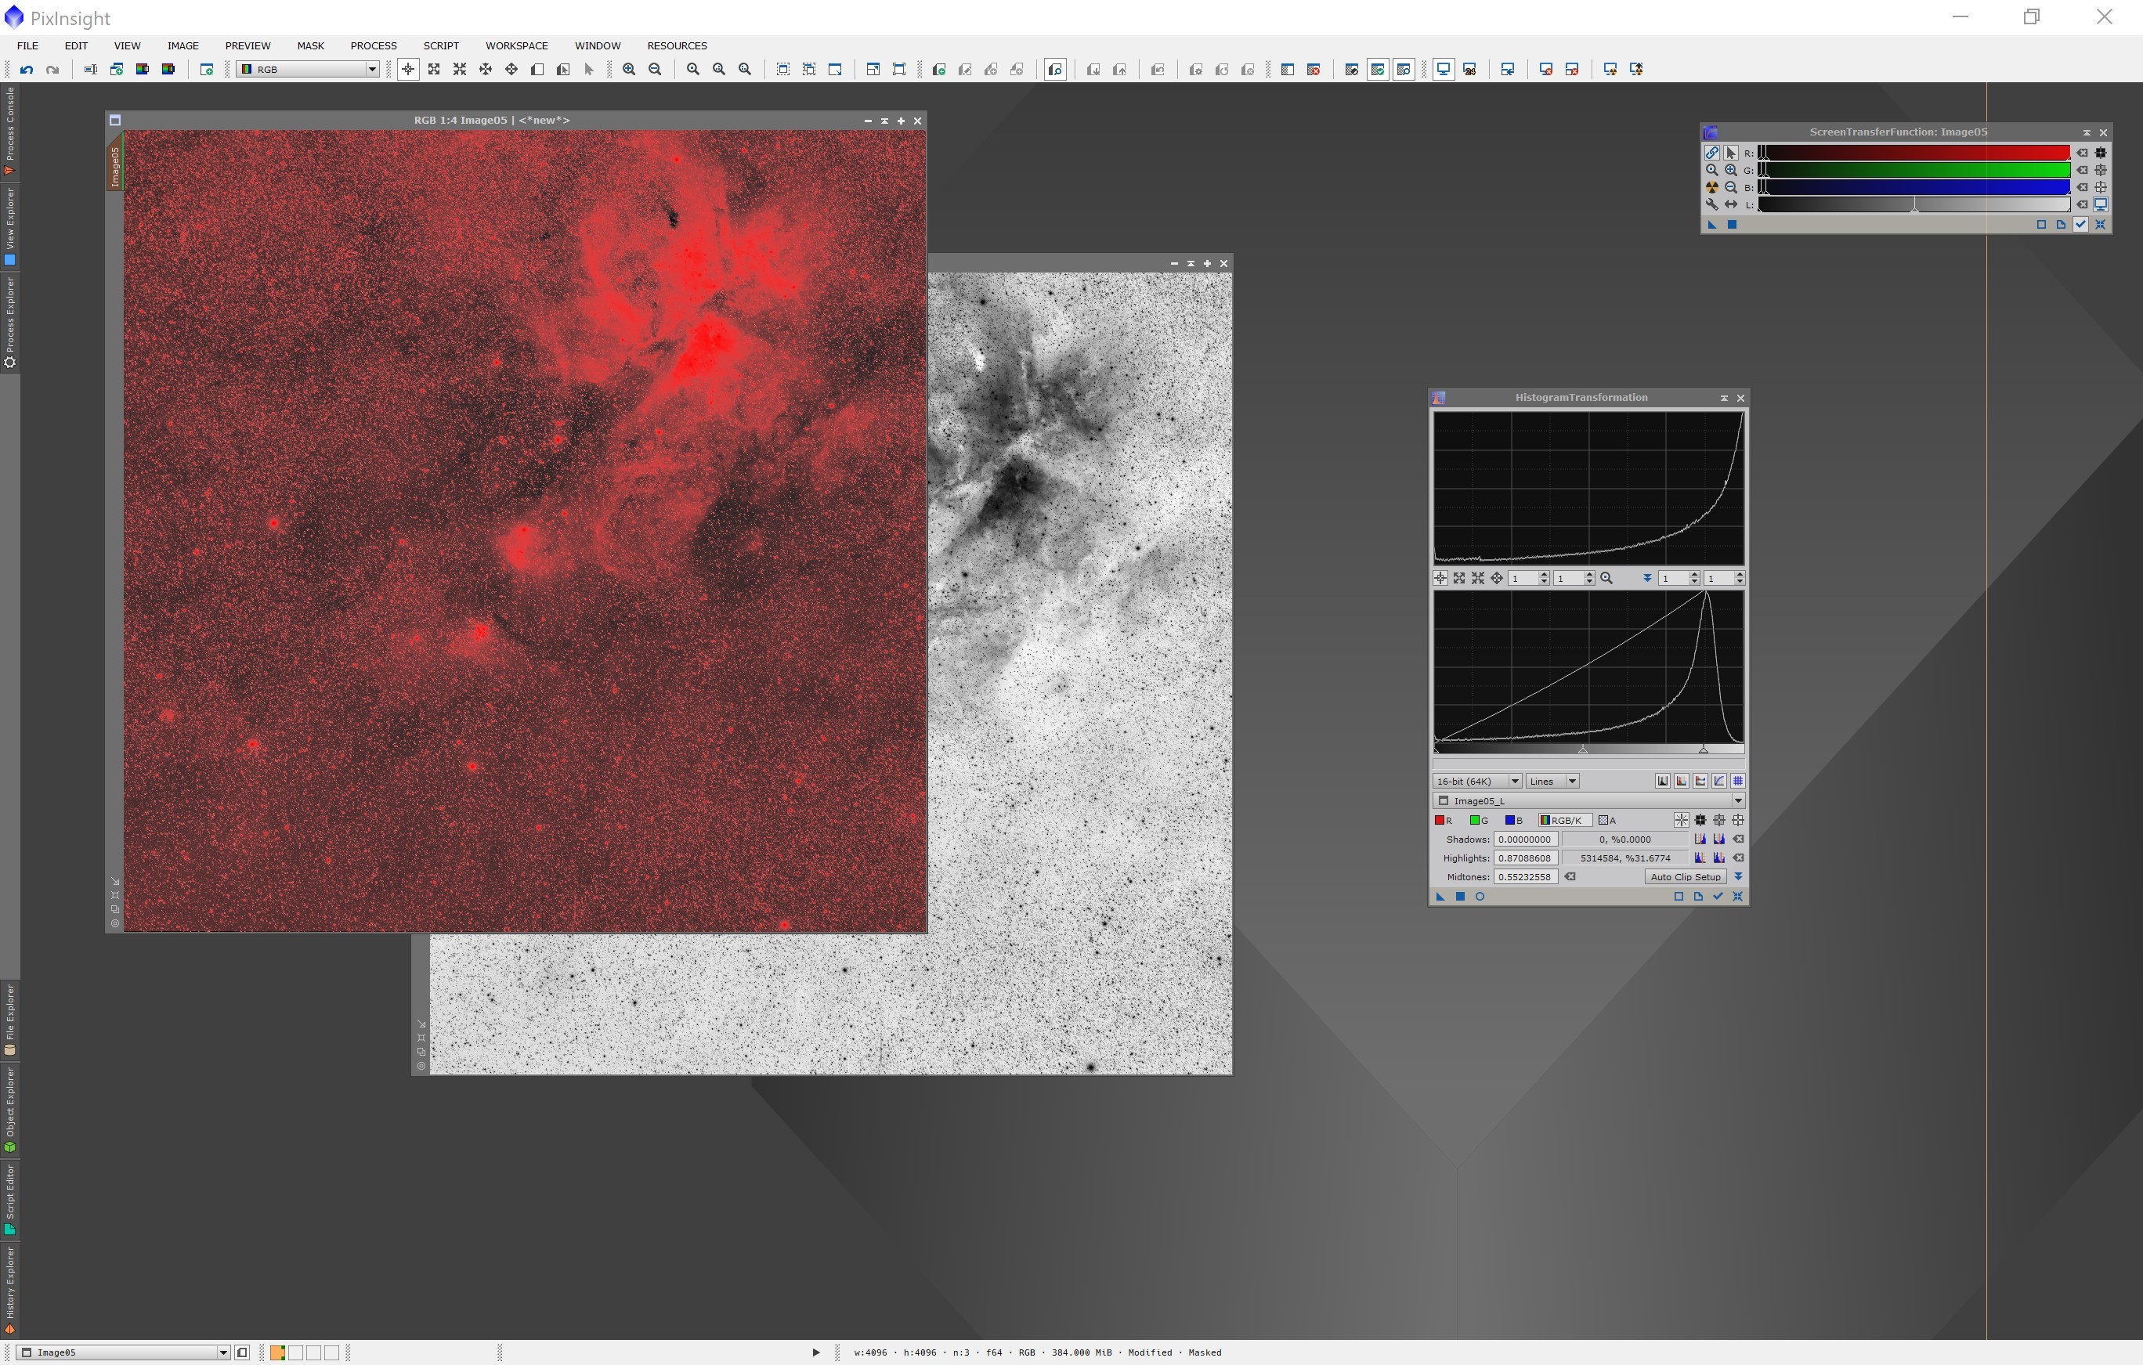Open the MASK menu
Image resolution: width=2143 pixels, height=1365 pixels.
311,45
